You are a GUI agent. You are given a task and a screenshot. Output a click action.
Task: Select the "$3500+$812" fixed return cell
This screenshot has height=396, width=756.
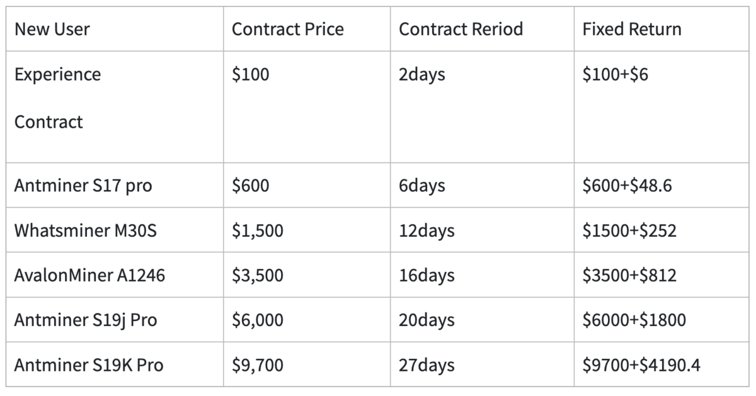pos(629,275)
